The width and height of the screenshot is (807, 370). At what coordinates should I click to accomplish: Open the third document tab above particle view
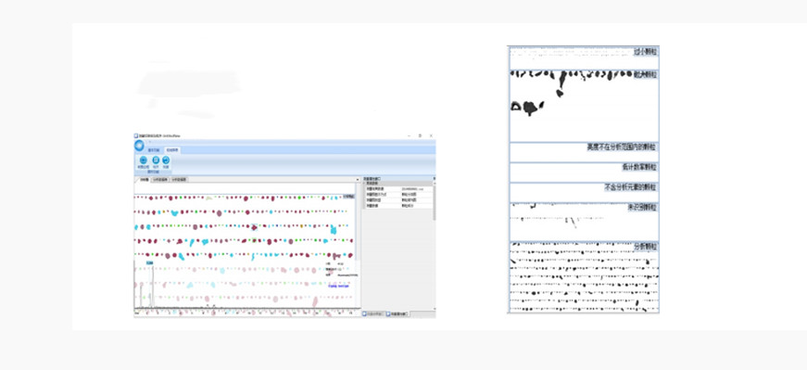[x=179, y=180]
